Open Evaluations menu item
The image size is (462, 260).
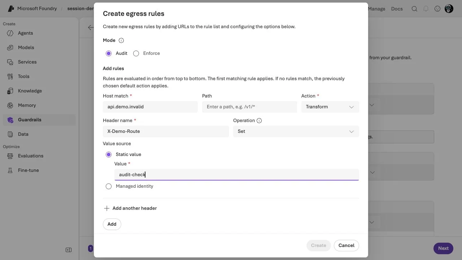pyautogui.click(x=39, y=156)
